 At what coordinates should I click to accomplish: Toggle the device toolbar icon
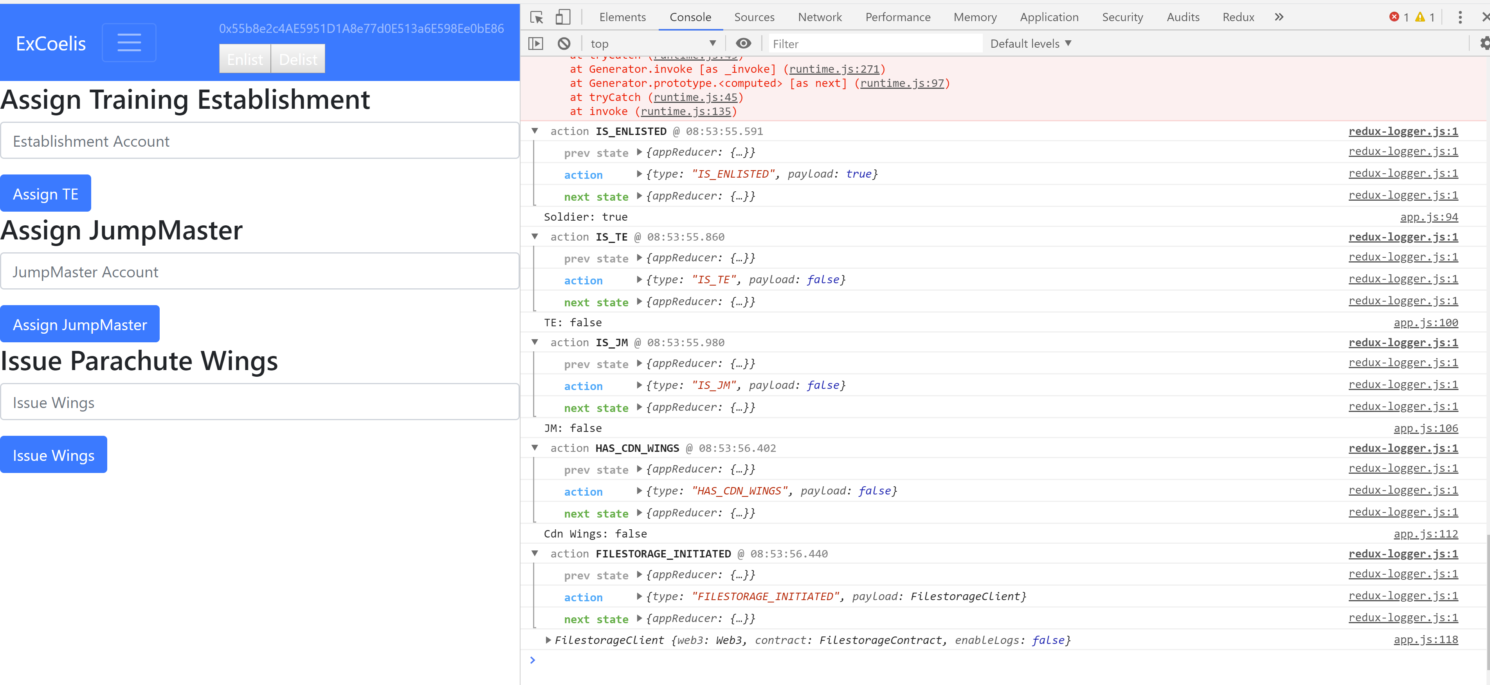pyautogui.click(x=562, y=17)
